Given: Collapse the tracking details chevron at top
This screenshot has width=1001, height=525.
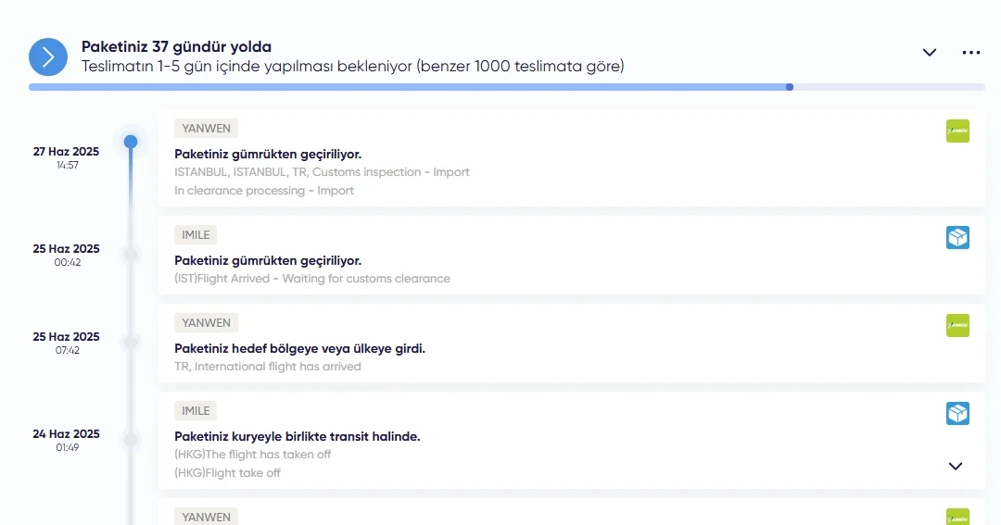Looking at the screenshot, I should 930,53.
